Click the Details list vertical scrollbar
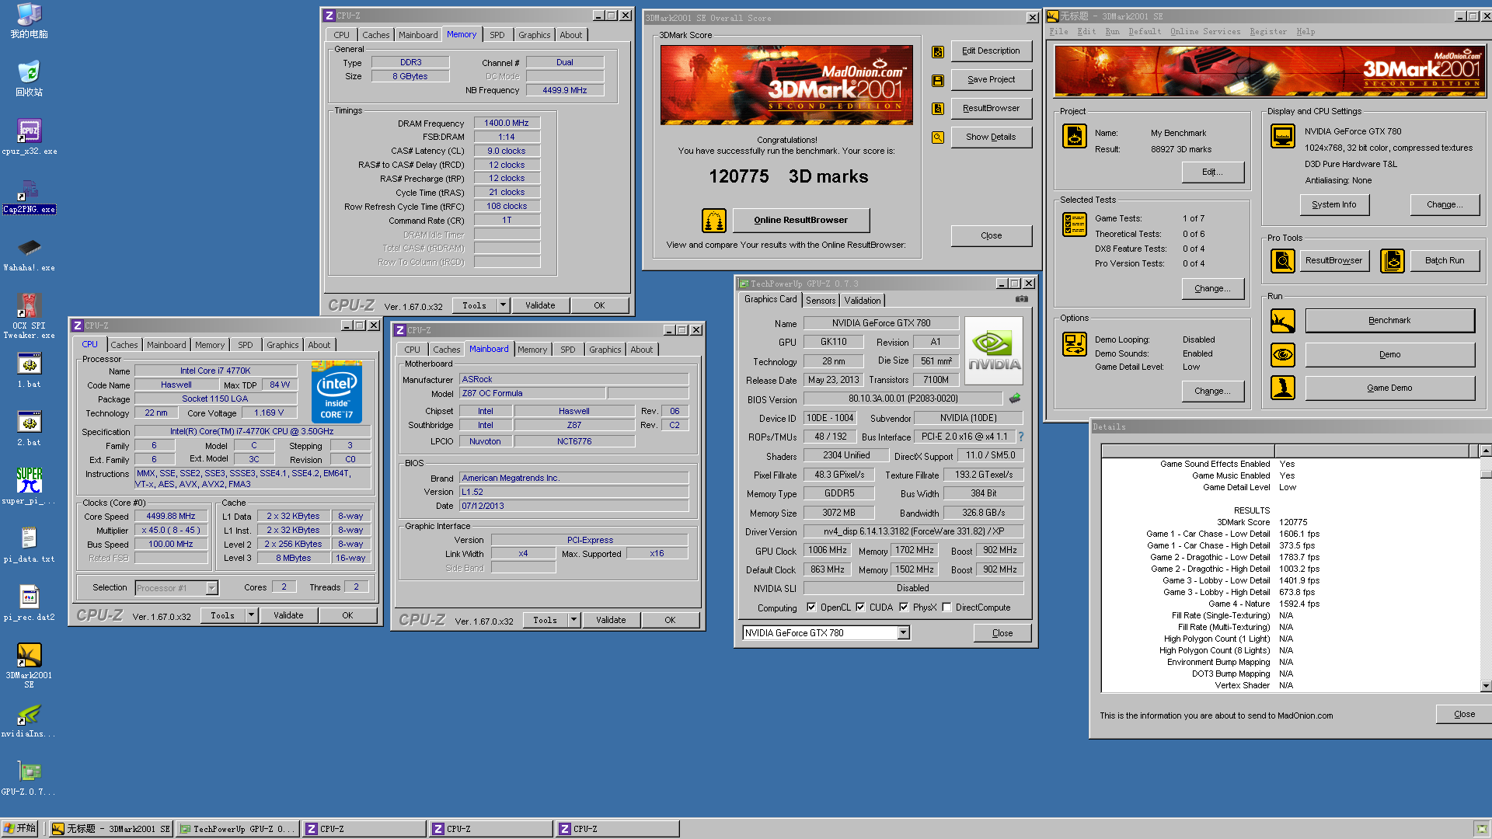Screen dimensions: 1492x839 [x=1486, y=569]
